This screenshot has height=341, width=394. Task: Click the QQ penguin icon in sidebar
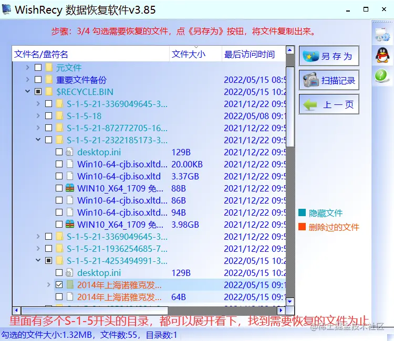382,55
